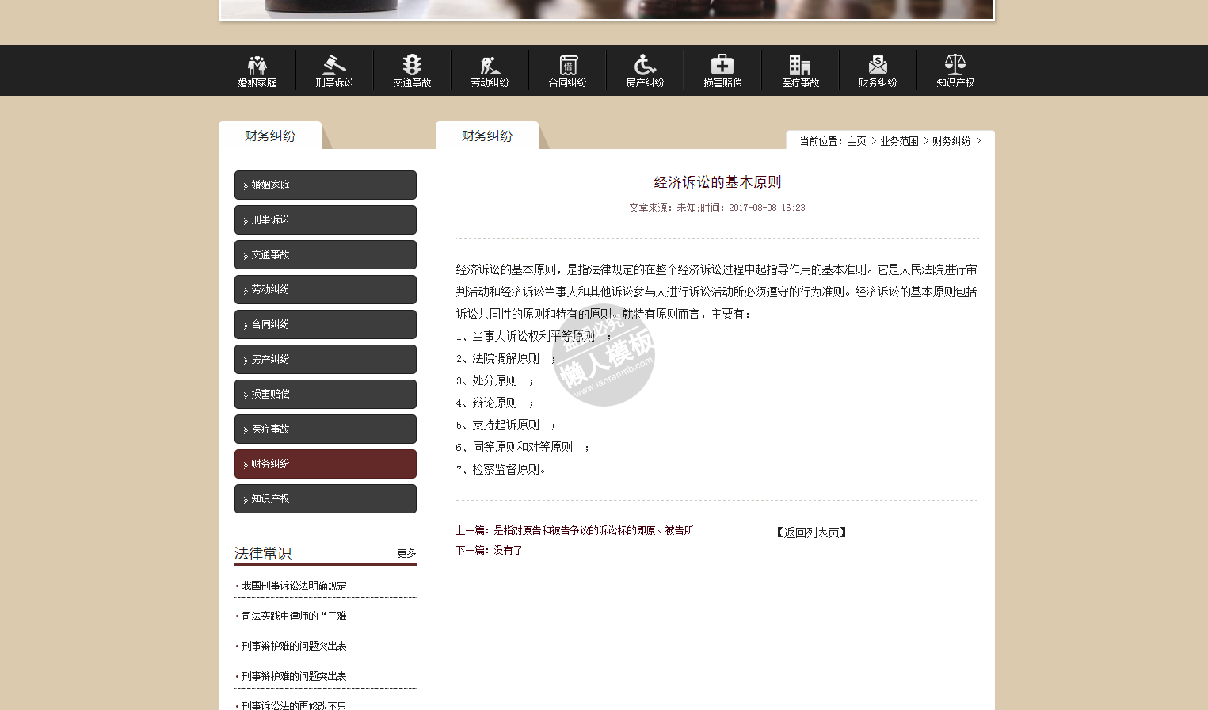Screen dimensions: 1208x710
Task: Click the 劳动纠纷 worker icon
Action: (x=490, y=65)
